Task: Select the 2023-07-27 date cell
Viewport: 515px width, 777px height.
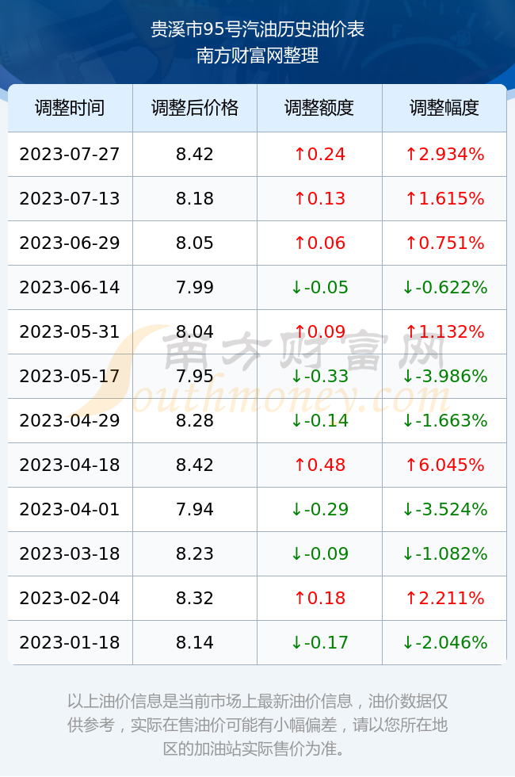Action: 70,154
